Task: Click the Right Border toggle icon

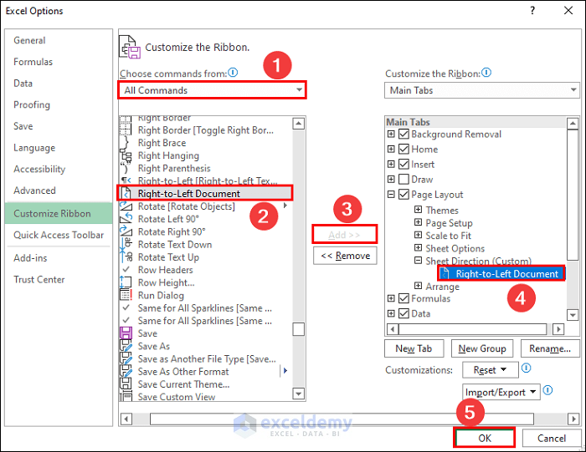Action: (126, 130)
